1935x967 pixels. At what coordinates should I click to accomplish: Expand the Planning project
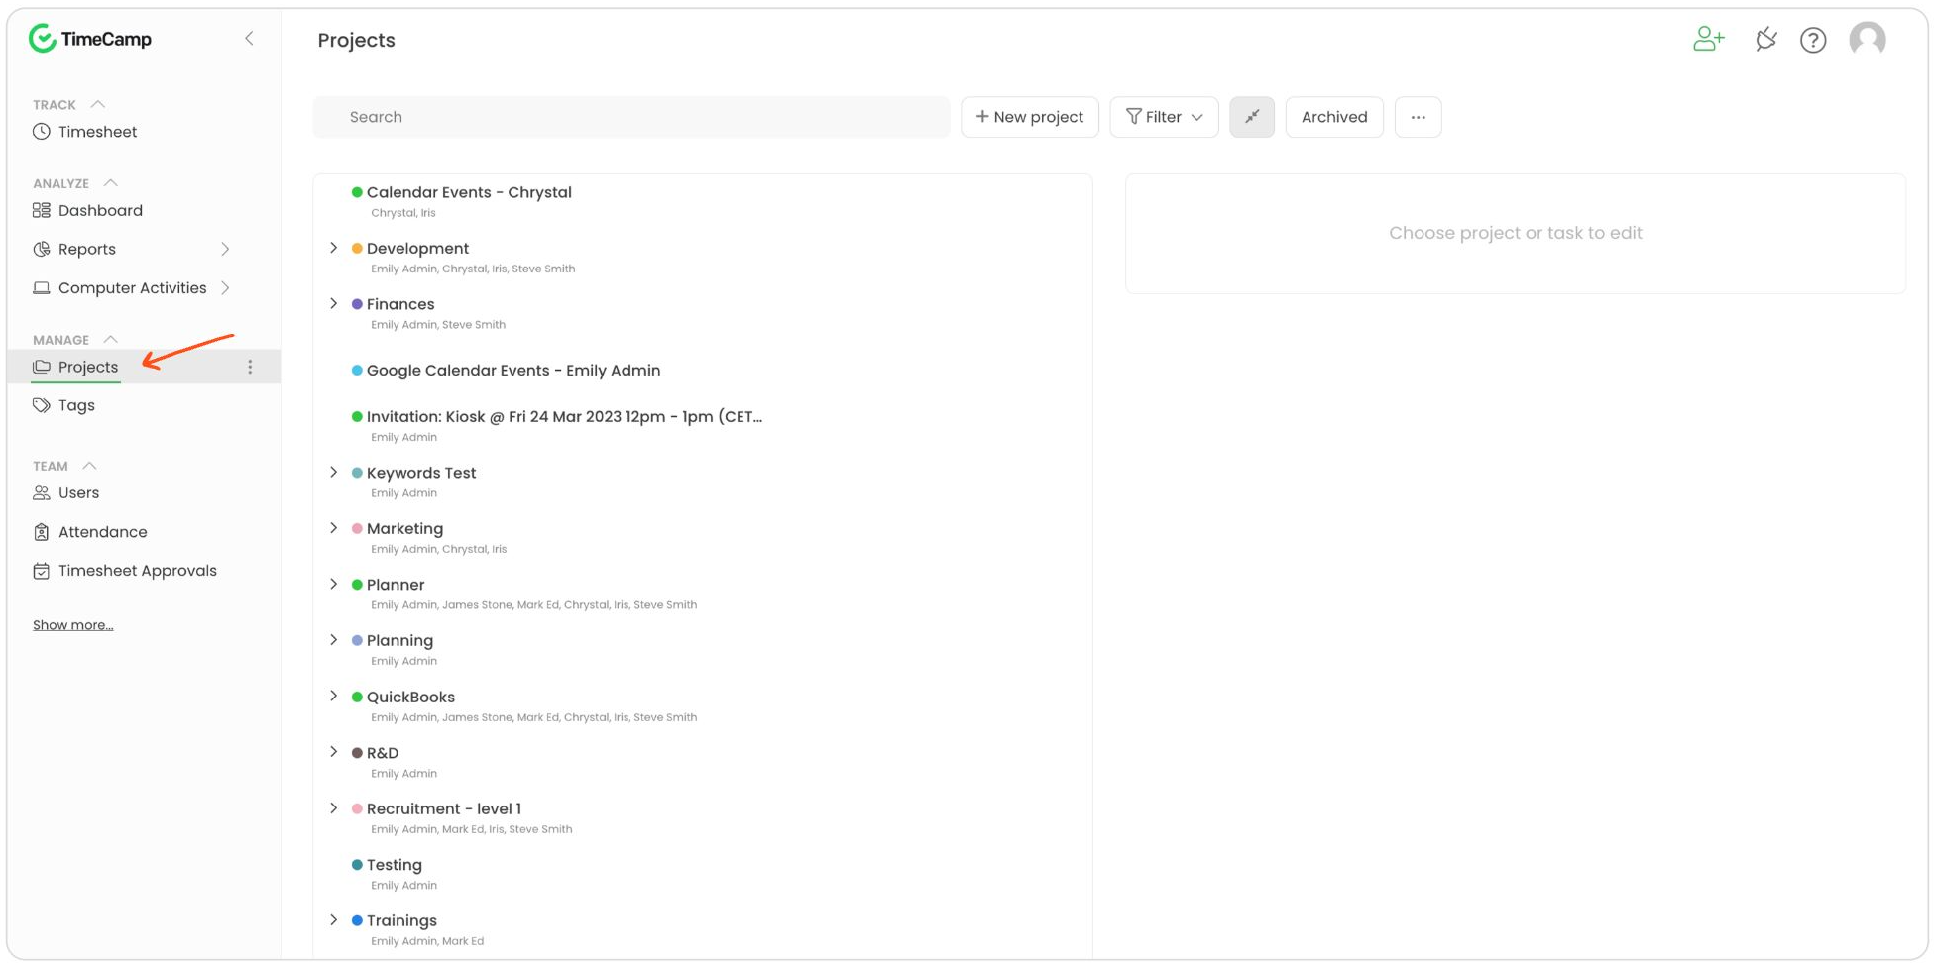(334, 640)
